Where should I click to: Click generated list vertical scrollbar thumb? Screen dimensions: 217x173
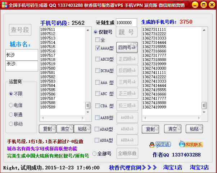[204, 106]
